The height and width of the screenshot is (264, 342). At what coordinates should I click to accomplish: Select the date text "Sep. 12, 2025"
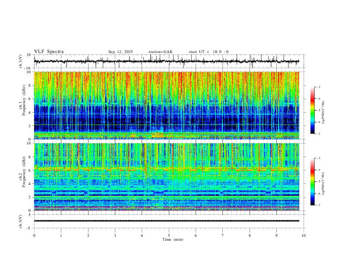120,52
